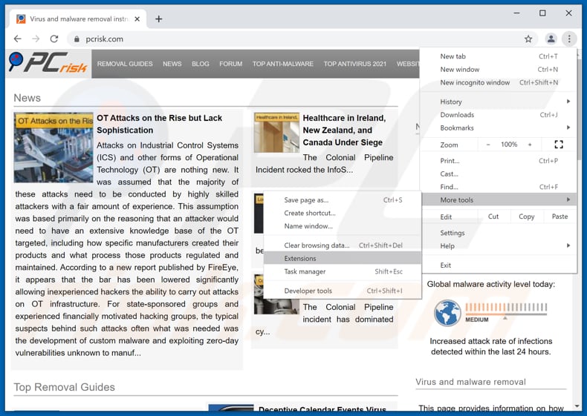Click the OT Attacks article thumbnail image
The width and height of the screenshot is (587, 416).
point(53,148)
